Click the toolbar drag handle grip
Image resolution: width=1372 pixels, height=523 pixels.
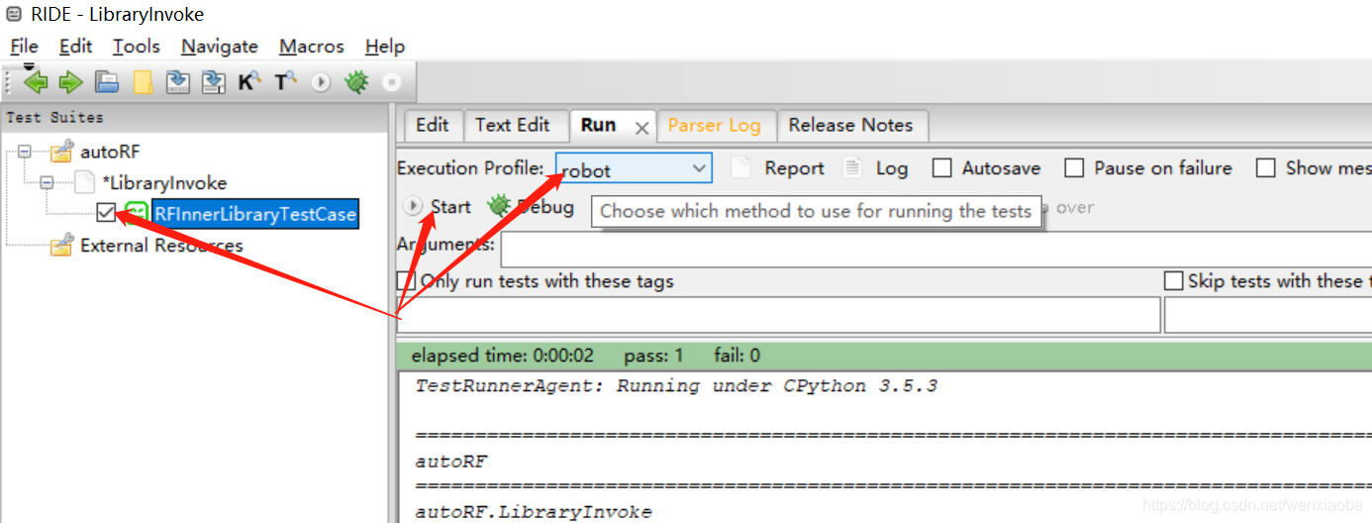point(10,81)
